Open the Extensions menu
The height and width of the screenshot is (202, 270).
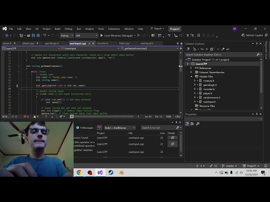tap(114, 29)
